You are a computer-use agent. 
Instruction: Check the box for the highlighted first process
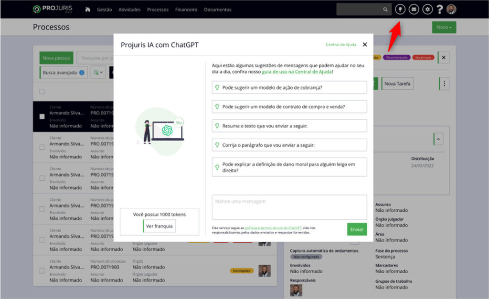[x=42, y=116]
